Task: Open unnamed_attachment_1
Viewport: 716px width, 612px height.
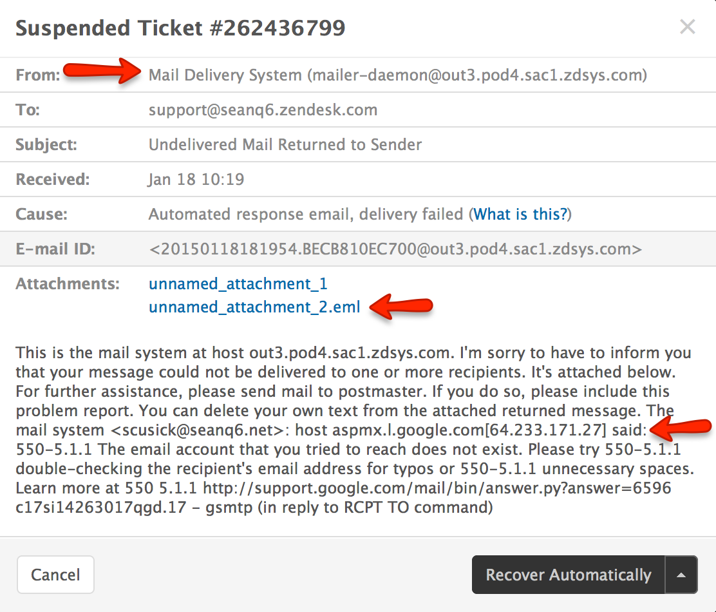Action: click(238, 284)
